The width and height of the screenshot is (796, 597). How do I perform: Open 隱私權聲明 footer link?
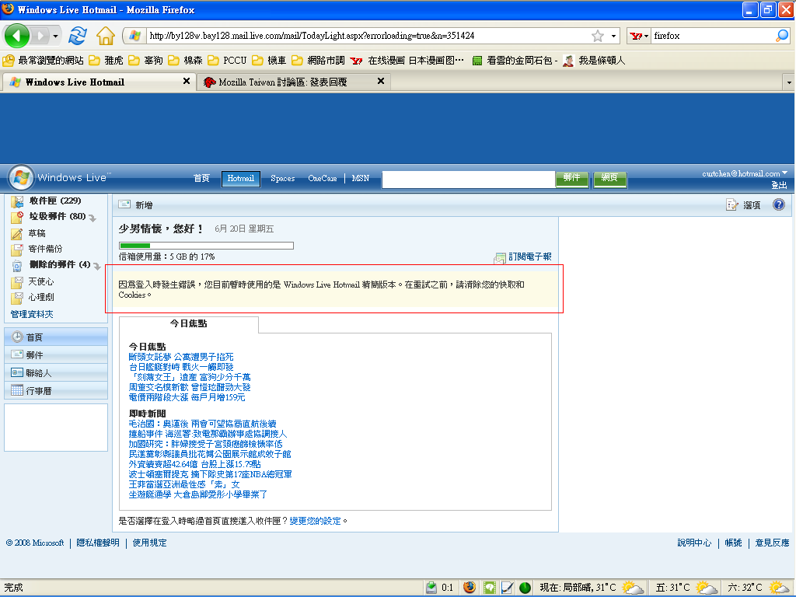tap(98, 543)
